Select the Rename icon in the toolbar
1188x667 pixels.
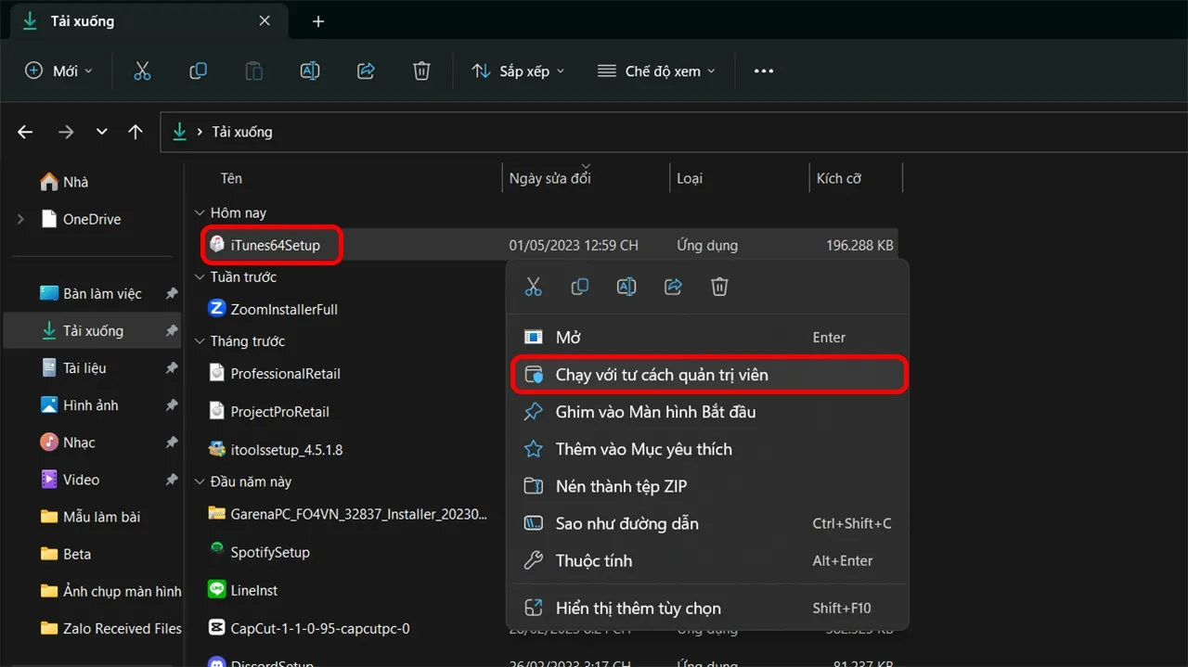309,70
